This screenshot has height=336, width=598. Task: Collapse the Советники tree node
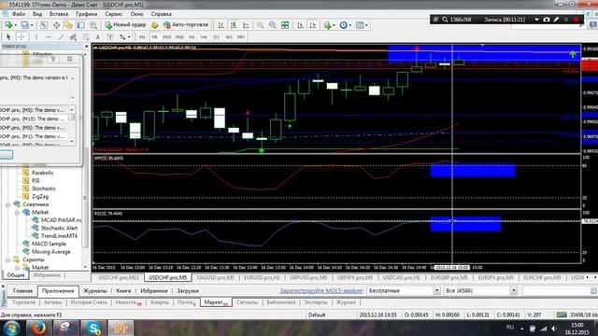(x=8, y=204)
